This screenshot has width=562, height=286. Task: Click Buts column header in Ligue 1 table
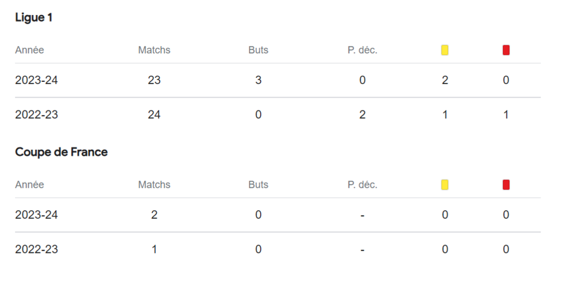pyautogui.click(x=258, y=50)
